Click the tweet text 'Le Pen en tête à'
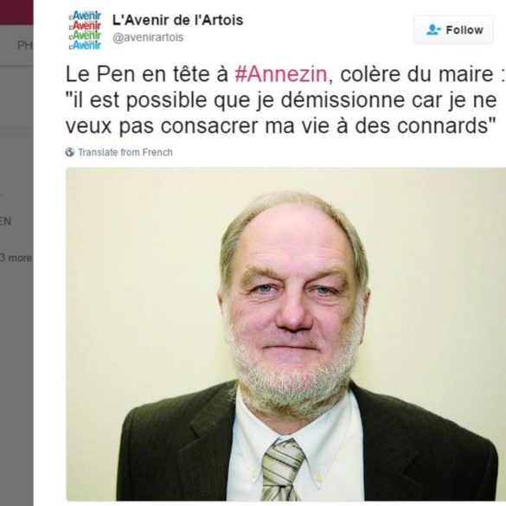506x506 pixels. click(x=147, y=74)
